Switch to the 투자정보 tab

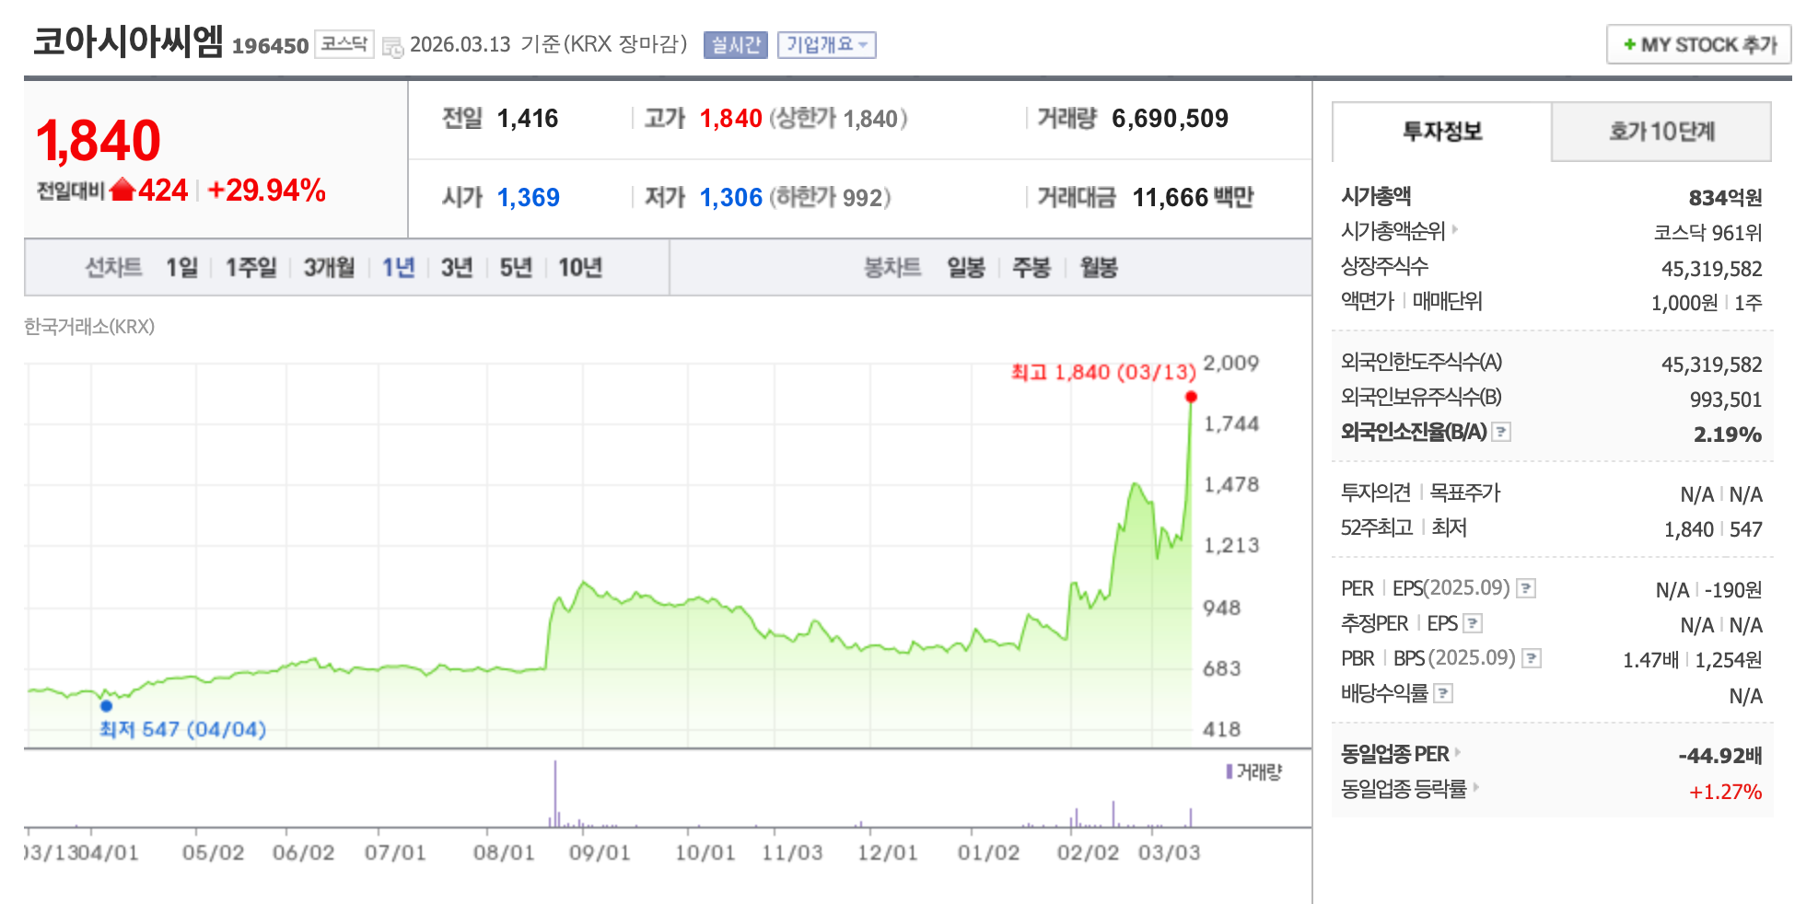(1442, 132)
